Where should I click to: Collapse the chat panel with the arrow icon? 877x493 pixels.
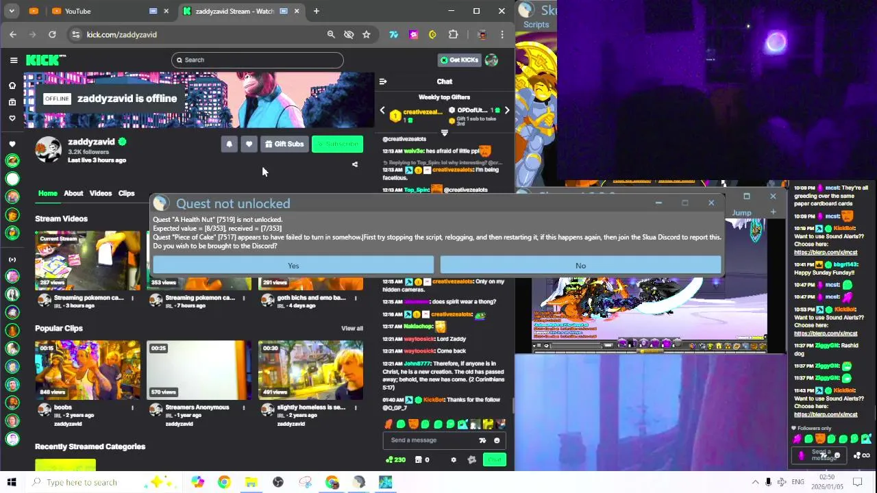click(x=383, y=81)
